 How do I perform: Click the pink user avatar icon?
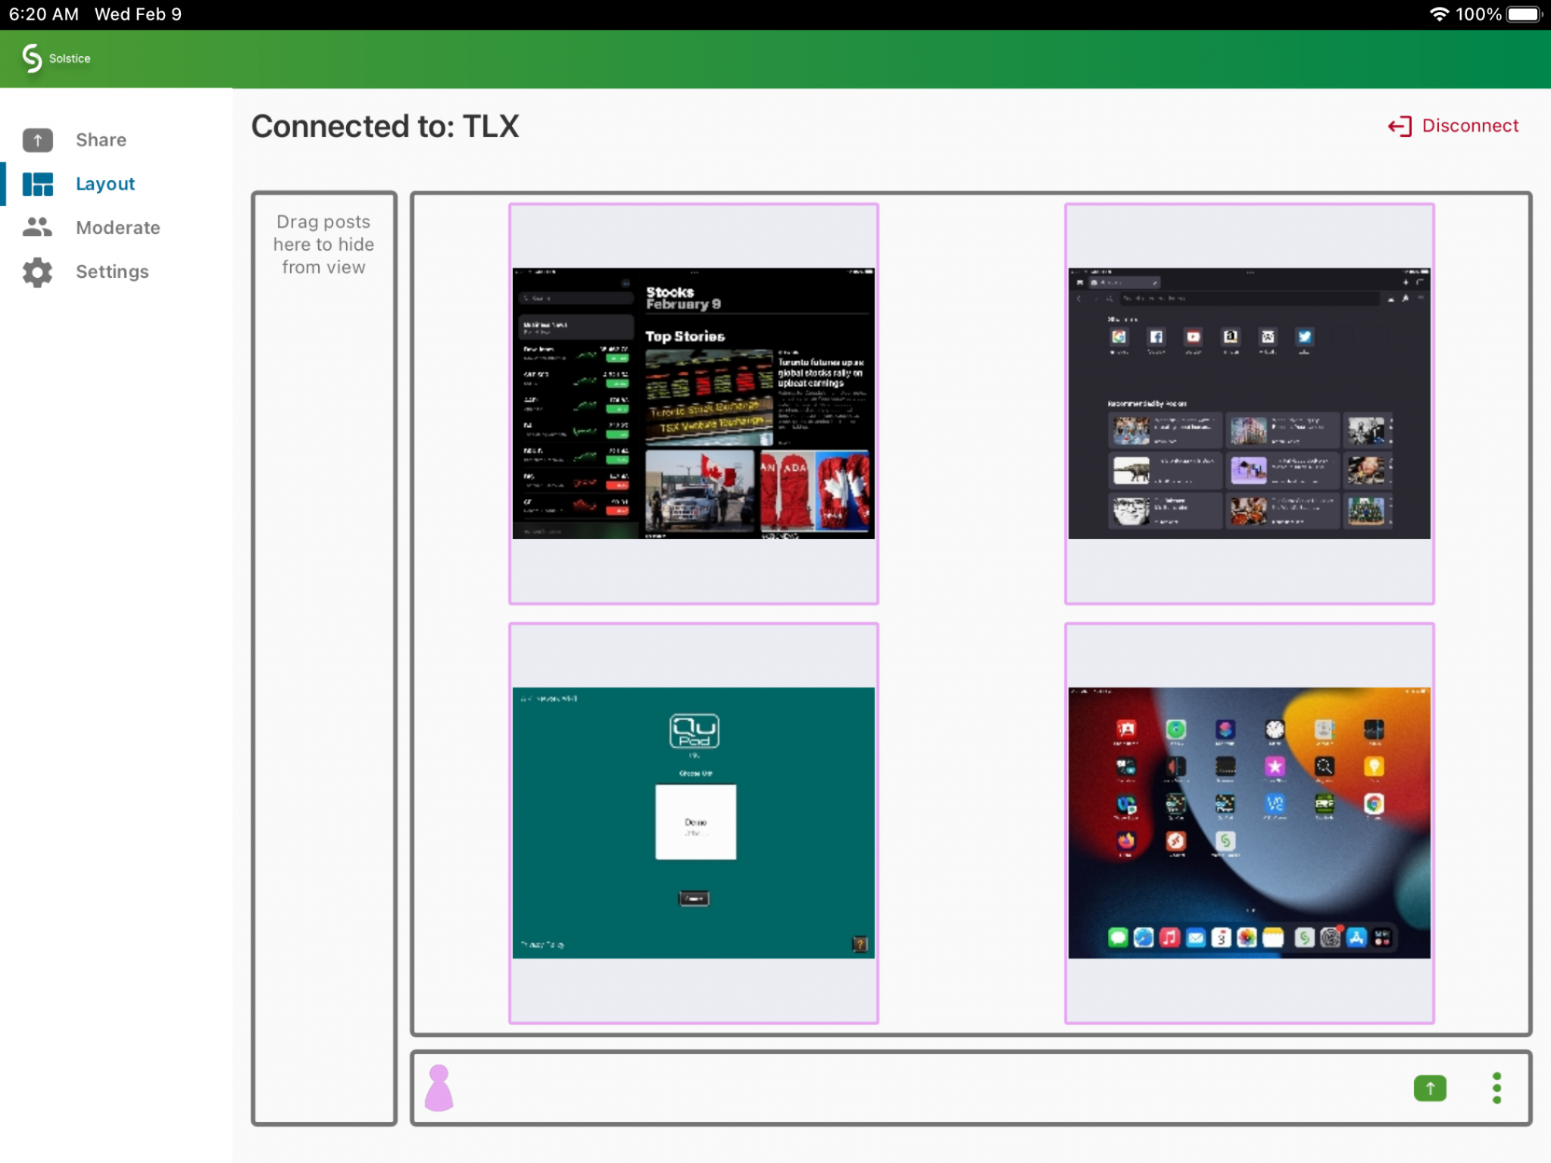pos(438,1088)
